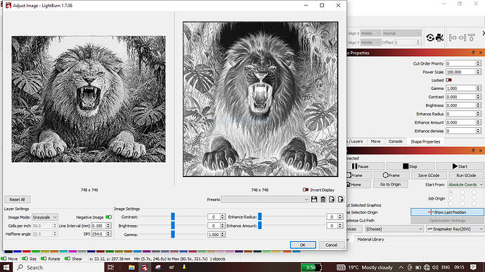Toggle the Shear lock in status bar

(x=67, y=259)
